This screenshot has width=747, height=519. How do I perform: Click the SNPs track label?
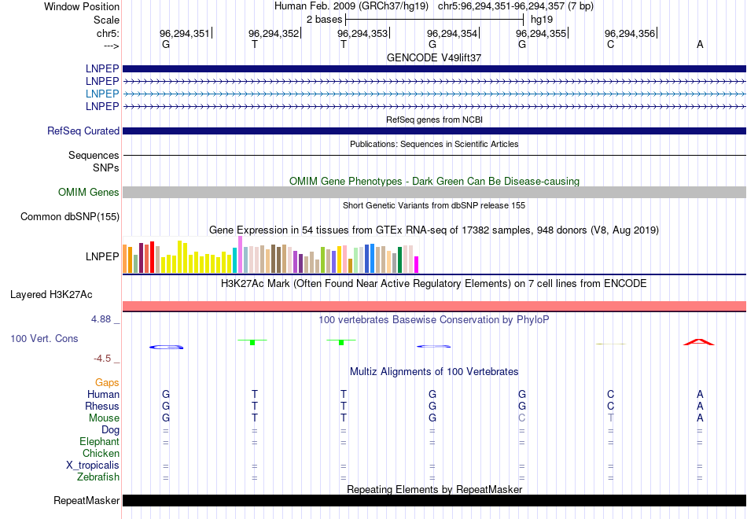106,167
